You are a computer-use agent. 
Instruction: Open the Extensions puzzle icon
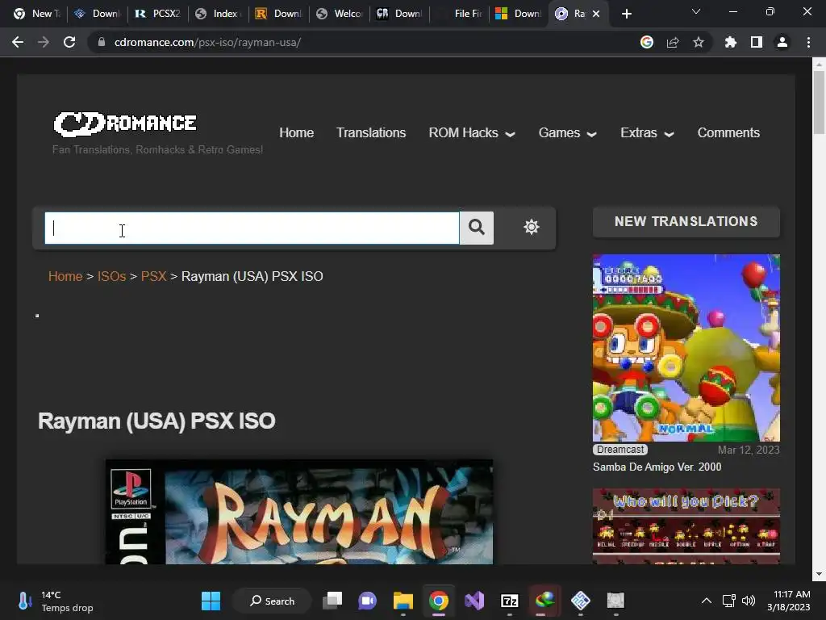[x=731, y=42]
